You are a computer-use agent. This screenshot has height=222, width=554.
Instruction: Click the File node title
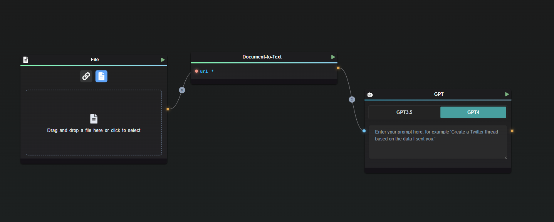pyautogui.click(x=95, y=60)
